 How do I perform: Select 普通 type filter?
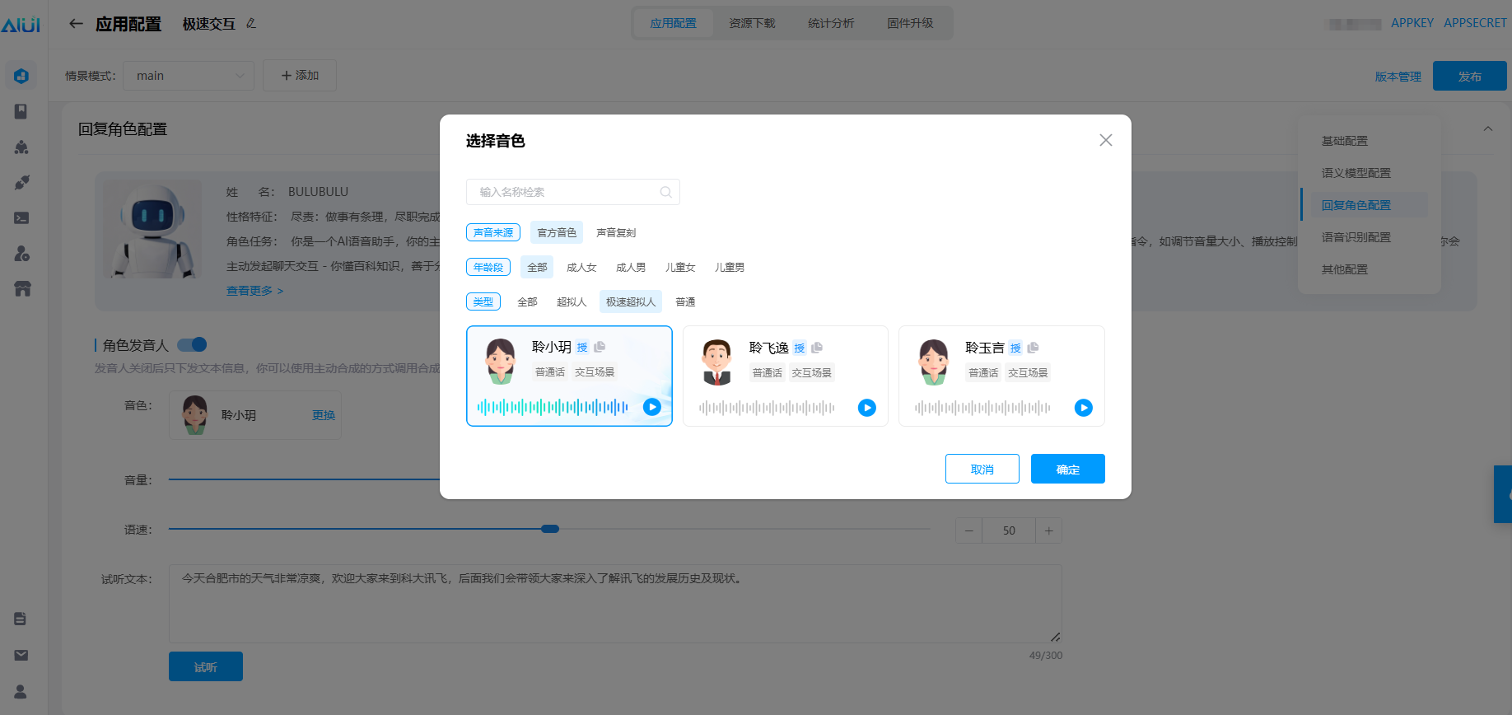pos(685,301)
